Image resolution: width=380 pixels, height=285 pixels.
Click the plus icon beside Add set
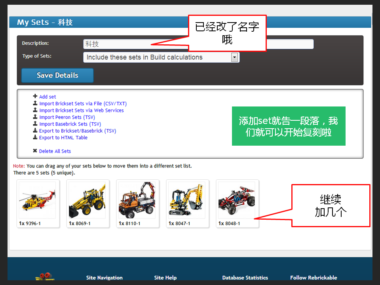[35, 96]
